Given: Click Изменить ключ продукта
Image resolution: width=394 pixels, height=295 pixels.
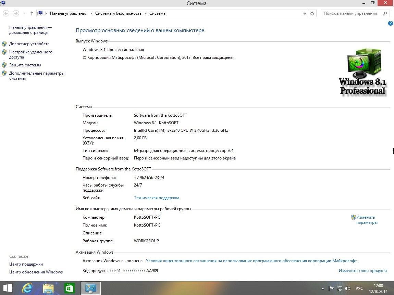Looking at the screenshot, I should 362,271.
